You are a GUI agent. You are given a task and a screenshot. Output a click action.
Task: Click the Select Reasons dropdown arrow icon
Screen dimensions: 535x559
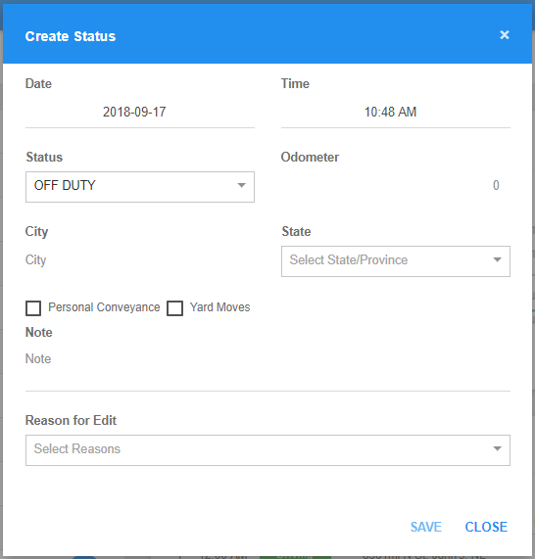(x=497, y=448)
